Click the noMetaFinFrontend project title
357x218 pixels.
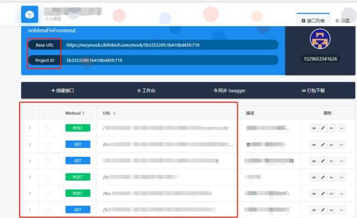[51, 31]
